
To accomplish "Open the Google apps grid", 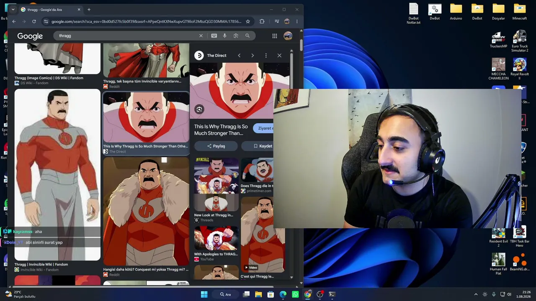I will point(275,36).
